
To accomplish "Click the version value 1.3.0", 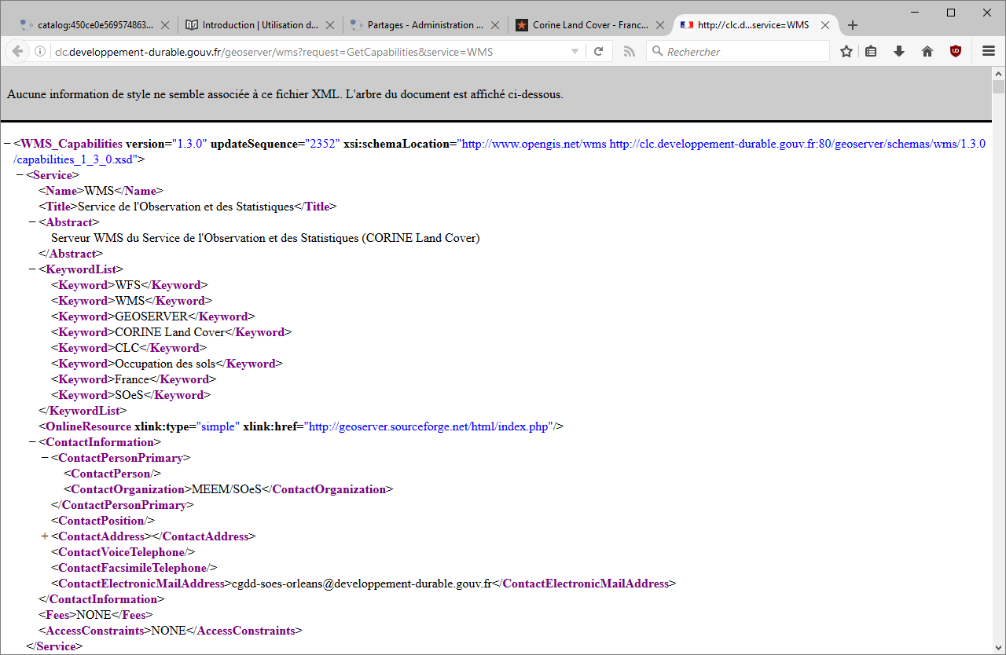I will [x=189, y=144].
